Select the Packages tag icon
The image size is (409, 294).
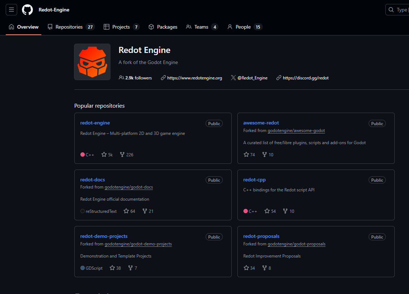click(x=151, y=27)
